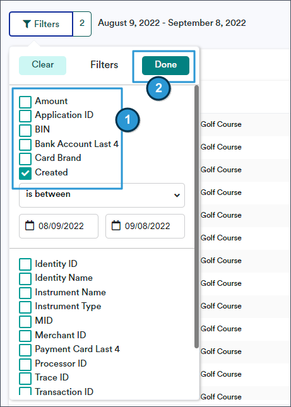Tick the Processor ID checkbox
Screen dimensions: 291x407
click(25, 364)
